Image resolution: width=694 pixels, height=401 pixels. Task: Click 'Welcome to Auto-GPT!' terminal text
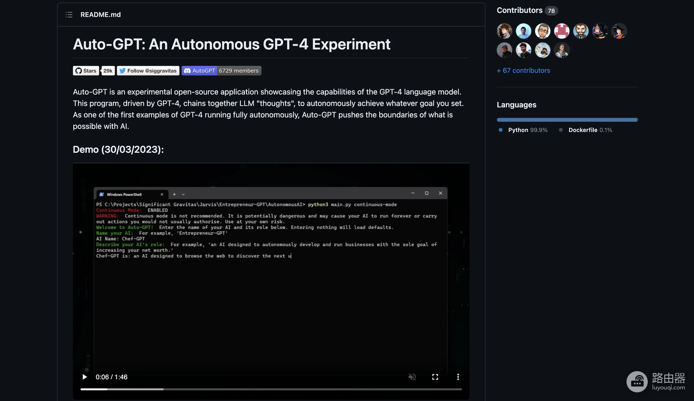tap(125, 227)
